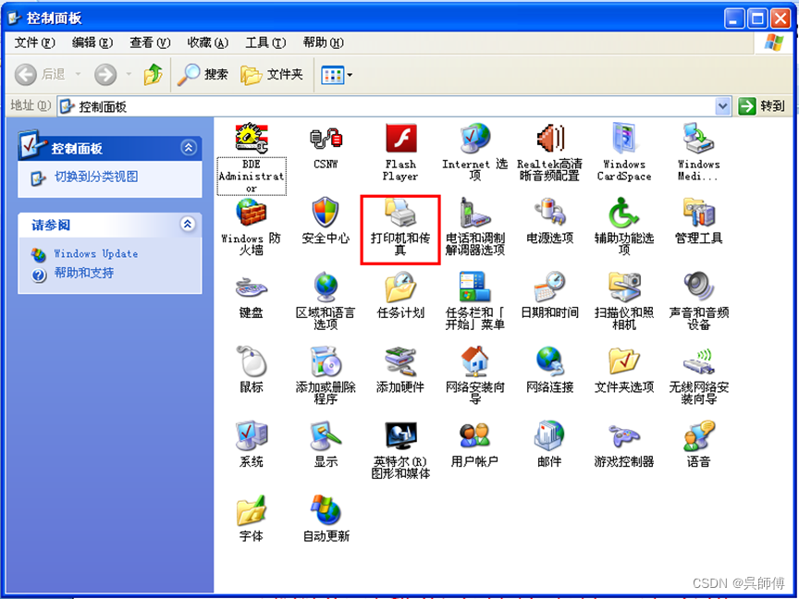Image resolution: width=799 pixels, height=599 pixels.
Task: Open the 帮助(H) menu
Action: point(323,43)
